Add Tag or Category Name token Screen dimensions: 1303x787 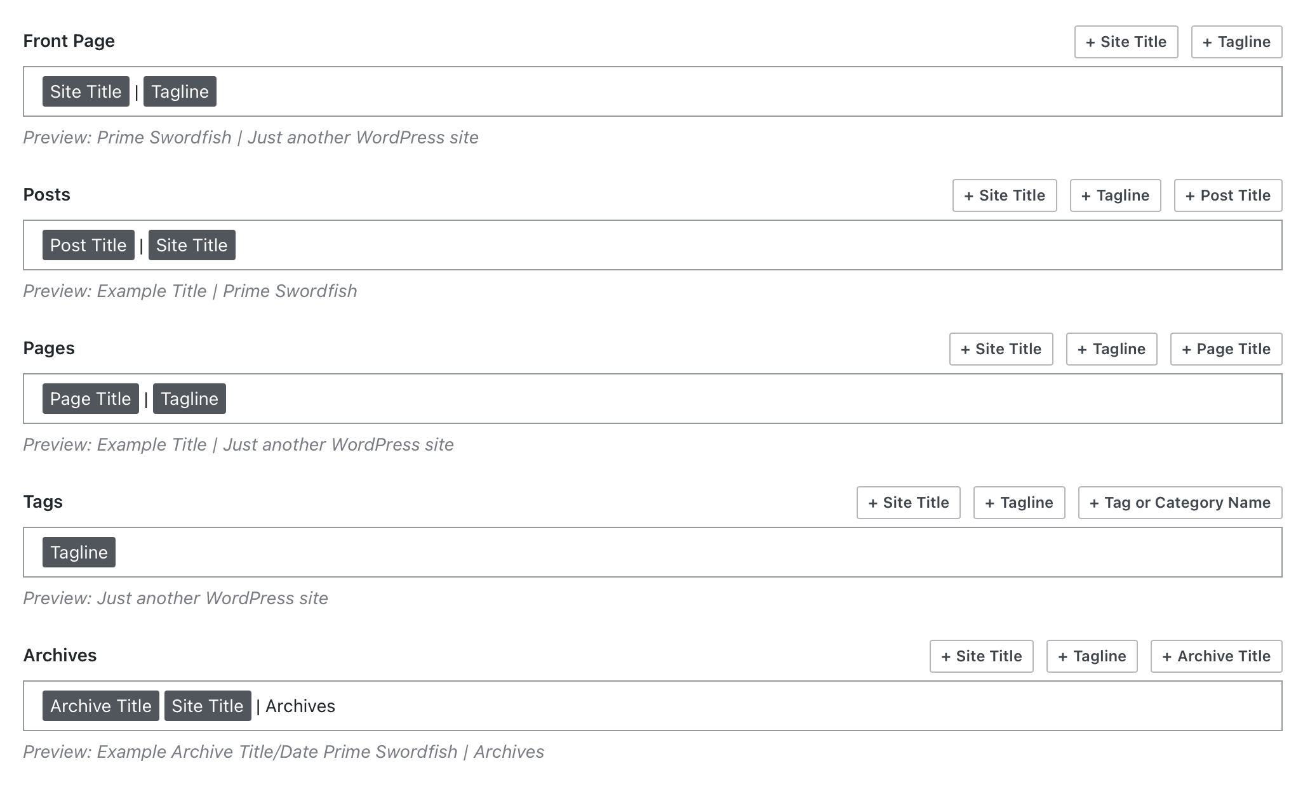tap(1179, 503)
